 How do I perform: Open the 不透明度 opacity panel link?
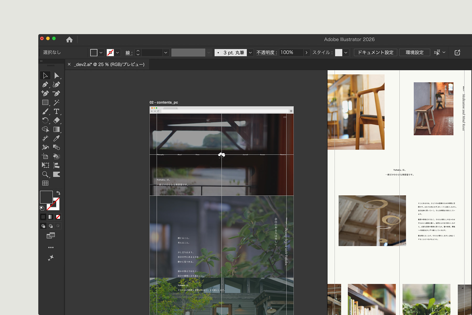click(267, 52)
